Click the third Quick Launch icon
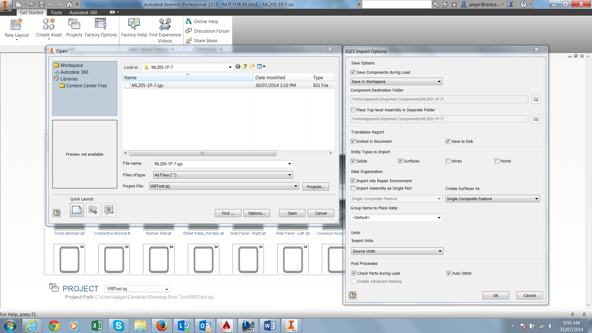 pos(109,210)
